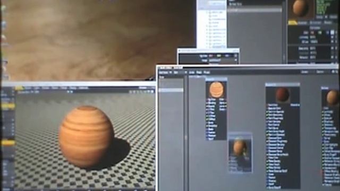Click the surface preview sphere in Surface Editor

(x=301, y=8)
